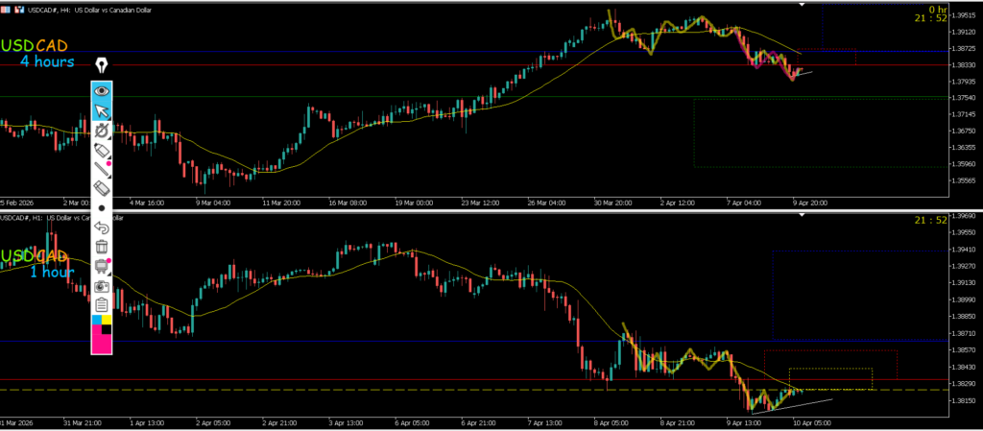Click the crossed-circle tool icon

[x=102, y=131]
